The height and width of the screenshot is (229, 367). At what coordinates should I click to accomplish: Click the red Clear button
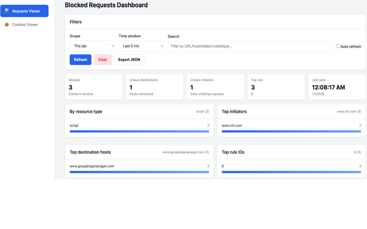click(x=103, y=60)
